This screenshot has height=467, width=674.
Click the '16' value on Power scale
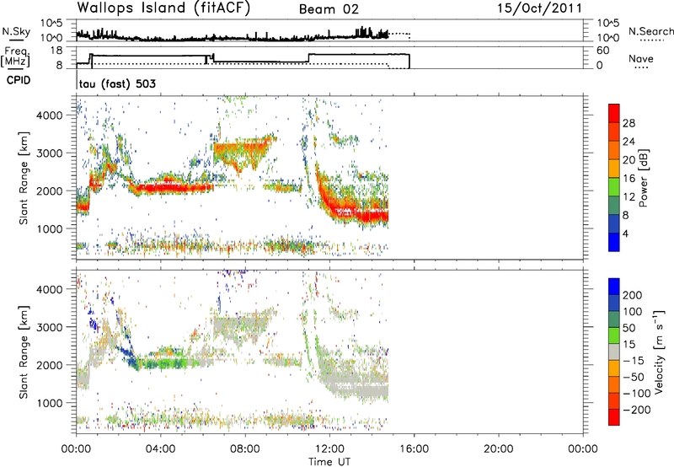tap(629, 179)
